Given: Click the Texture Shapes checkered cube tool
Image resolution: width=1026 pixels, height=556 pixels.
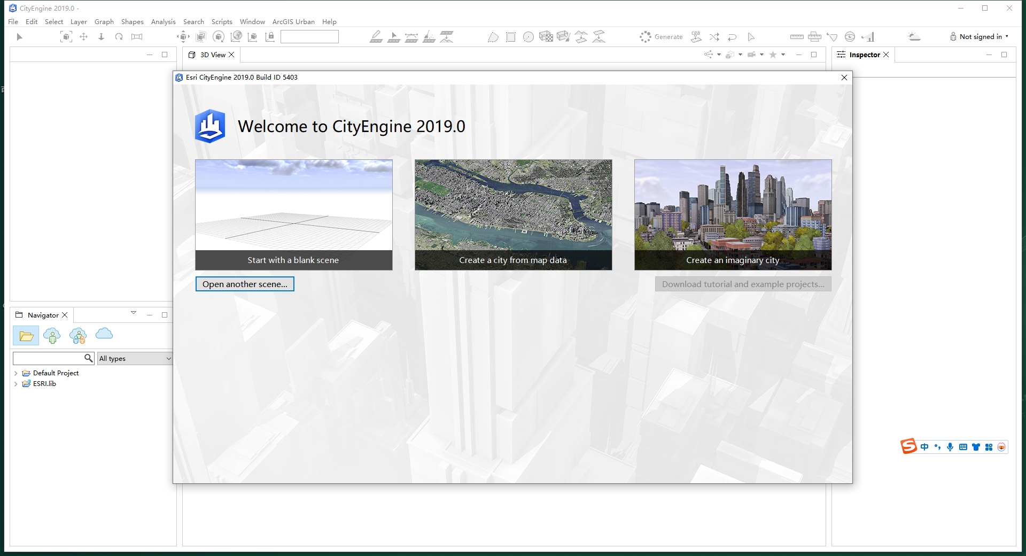Looking at the screenshot, I should (x=546, y=37).
